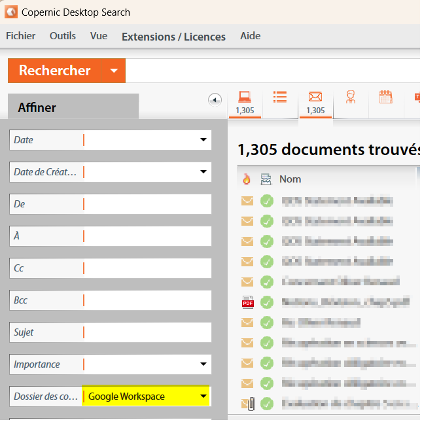Open the Fichier menu
422x422 pixels.
[21, 36]
